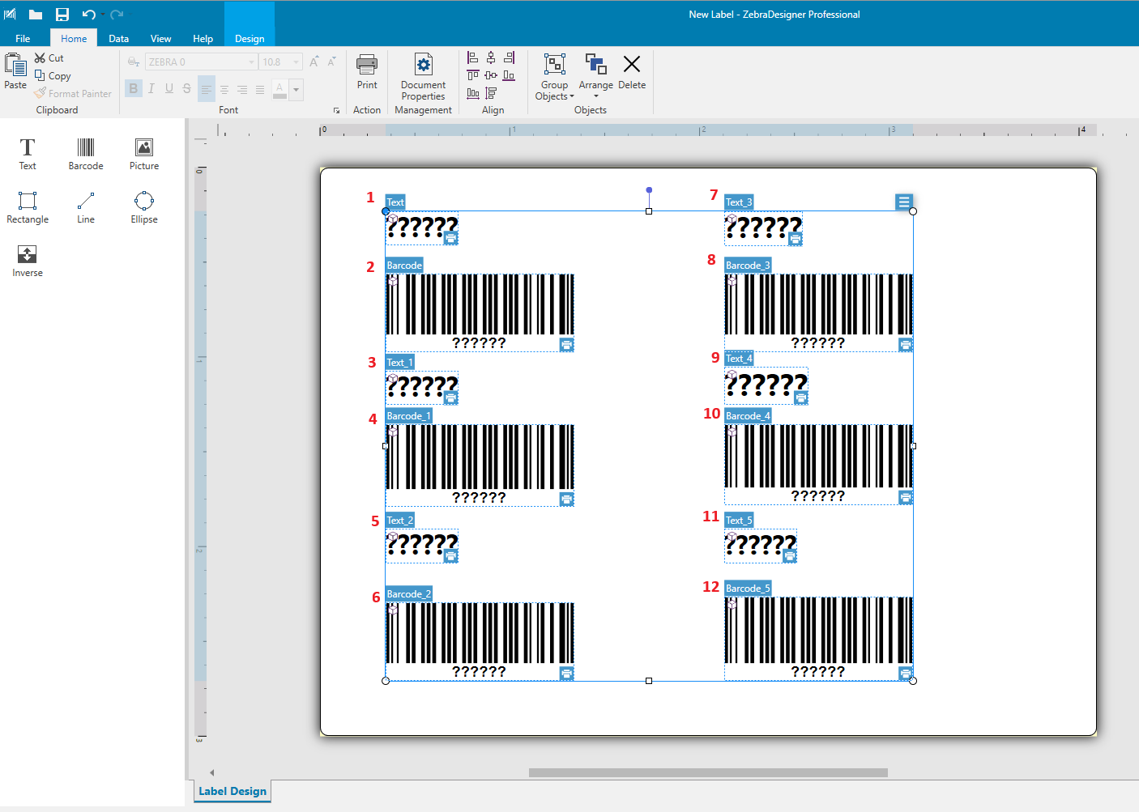The width and height of the screenshot is (1139, 812).
Task: Open the ZEBRA 0 font name dropdown
Action: tap(252, 62)
